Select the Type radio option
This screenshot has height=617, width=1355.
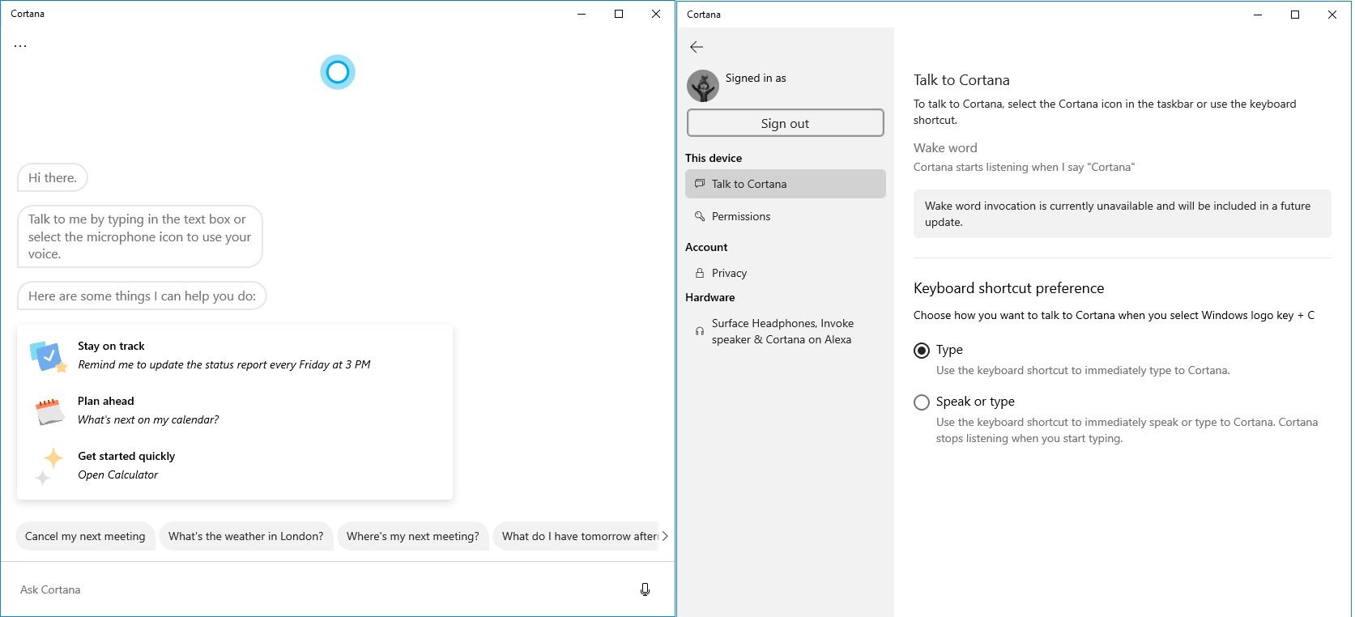pos(922,351)
